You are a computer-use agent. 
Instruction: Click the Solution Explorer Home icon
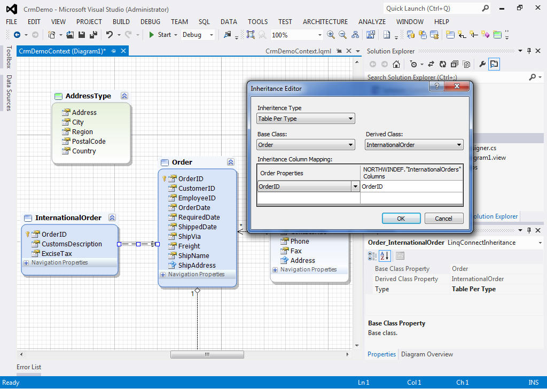click(x=396, y=64)
